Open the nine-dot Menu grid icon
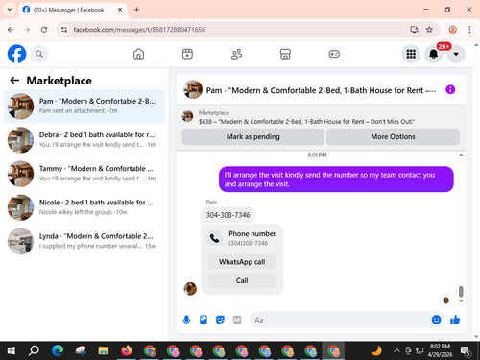The image size is (480, 360). click(x=411, y=54)
